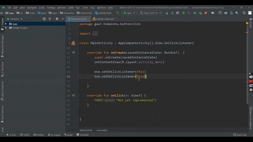Open the Run tool window button
This screenshot has height=142, width=253.
11,135
